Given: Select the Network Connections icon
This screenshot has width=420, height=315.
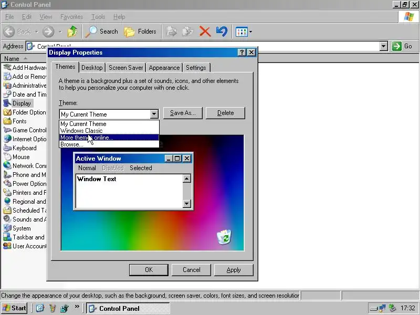Looking at the screenshot, I should [7, 166].
